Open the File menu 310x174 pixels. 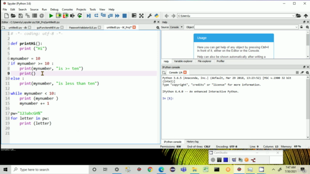[x=5, y=10]
